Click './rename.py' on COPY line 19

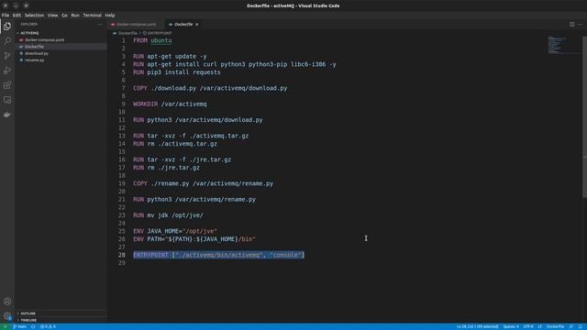170,183
